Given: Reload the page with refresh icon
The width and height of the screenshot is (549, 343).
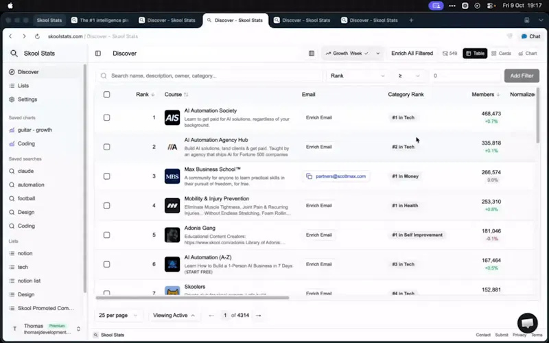Looking at the screenshot, I should tap(37, 36).
